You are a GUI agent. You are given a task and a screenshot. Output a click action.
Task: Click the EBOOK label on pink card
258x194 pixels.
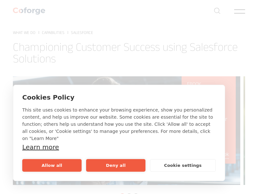pyautogui.click(x=194, y=83)
